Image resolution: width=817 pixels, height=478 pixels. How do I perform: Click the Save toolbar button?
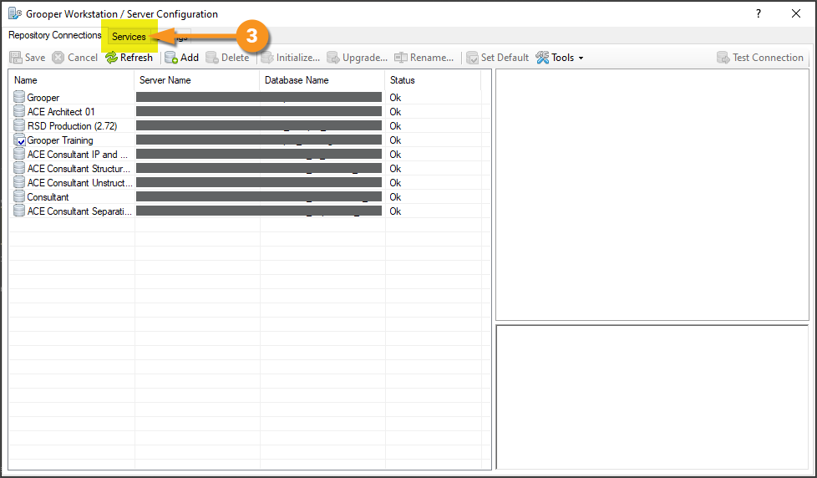tap(28, 58)
